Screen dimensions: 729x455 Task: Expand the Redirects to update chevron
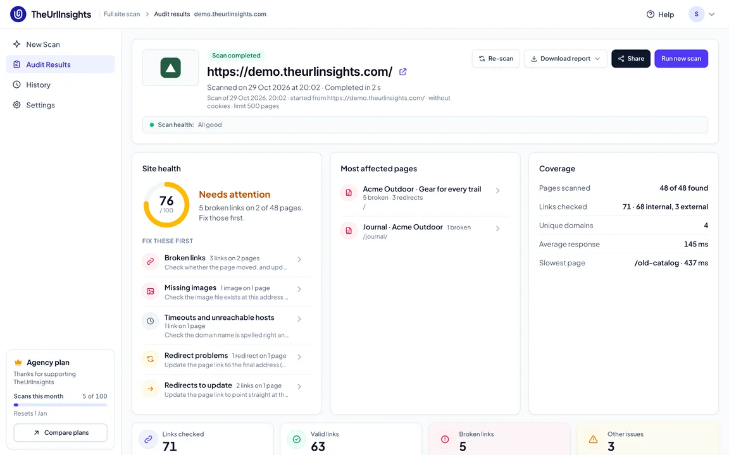(299, 387)
